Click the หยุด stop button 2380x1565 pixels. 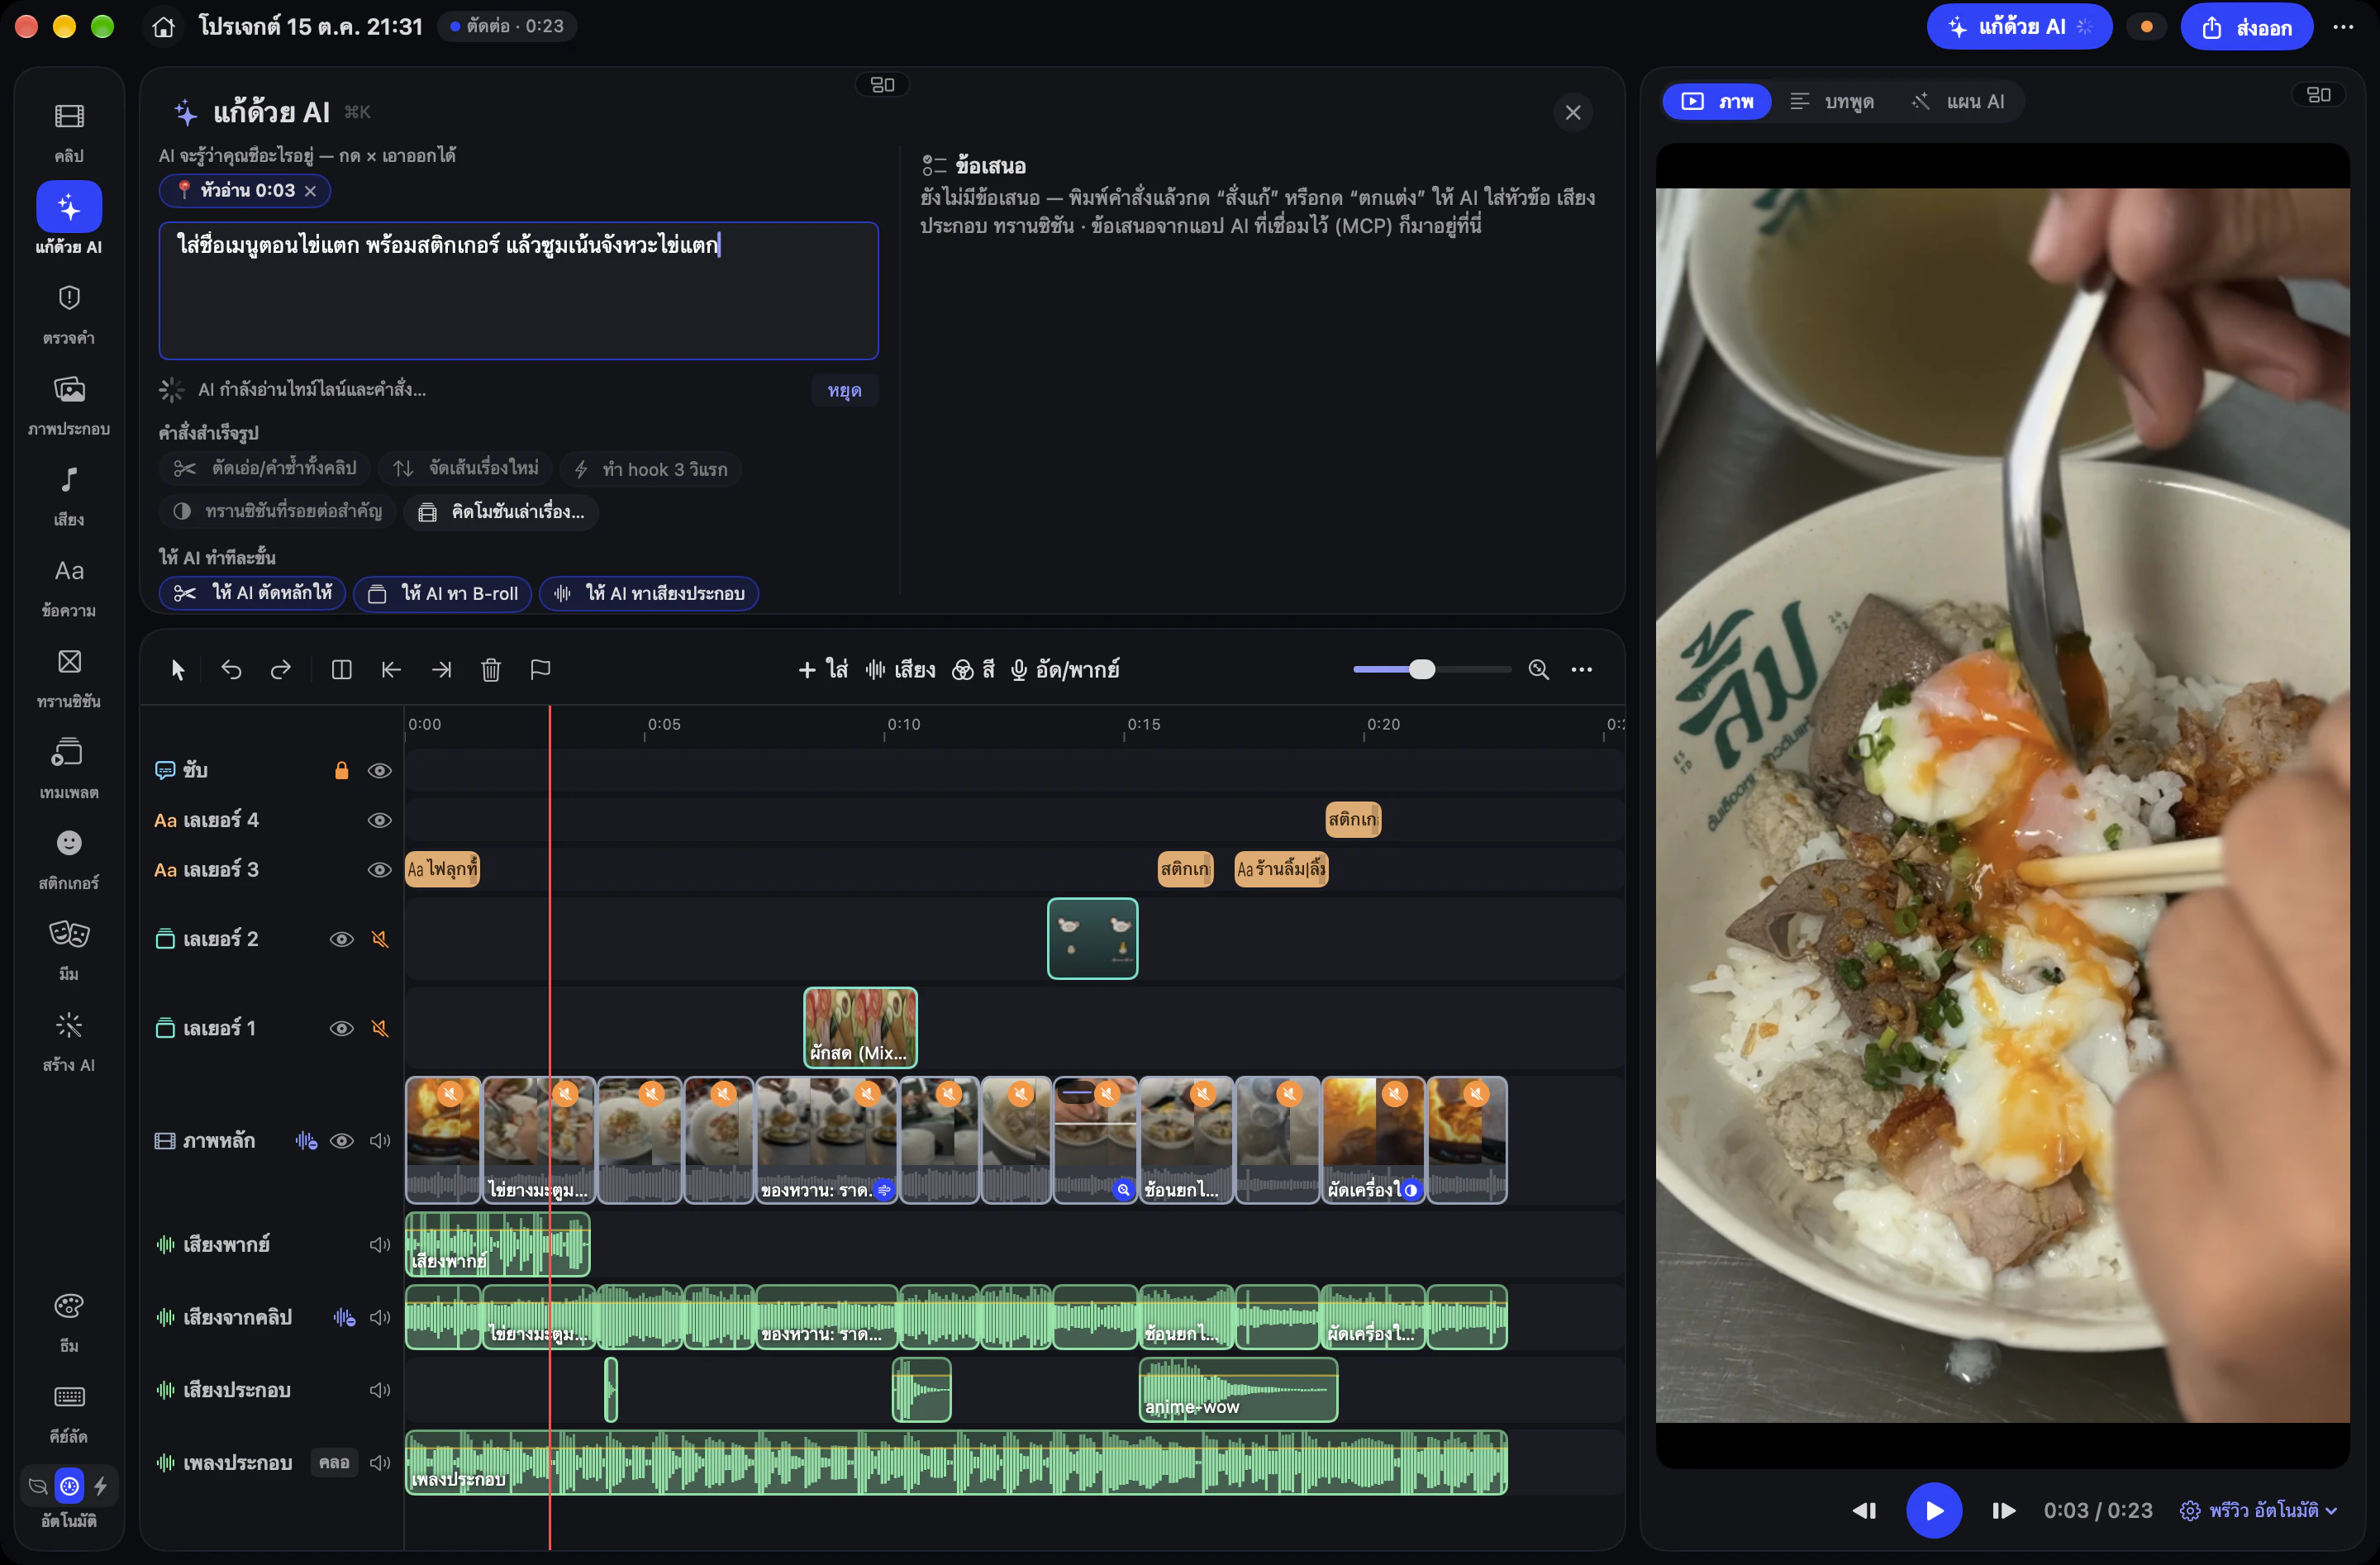click(844, 390)
